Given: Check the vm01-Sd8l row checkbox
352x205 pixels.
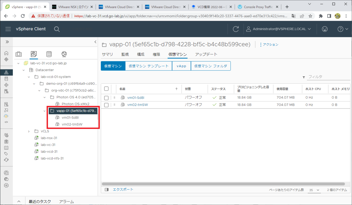Looking at the screenshot, I should point(106,98).
